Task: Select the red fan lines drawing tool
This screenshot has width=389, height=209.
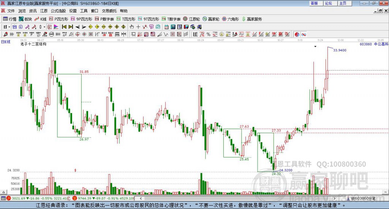Action: 140,35
